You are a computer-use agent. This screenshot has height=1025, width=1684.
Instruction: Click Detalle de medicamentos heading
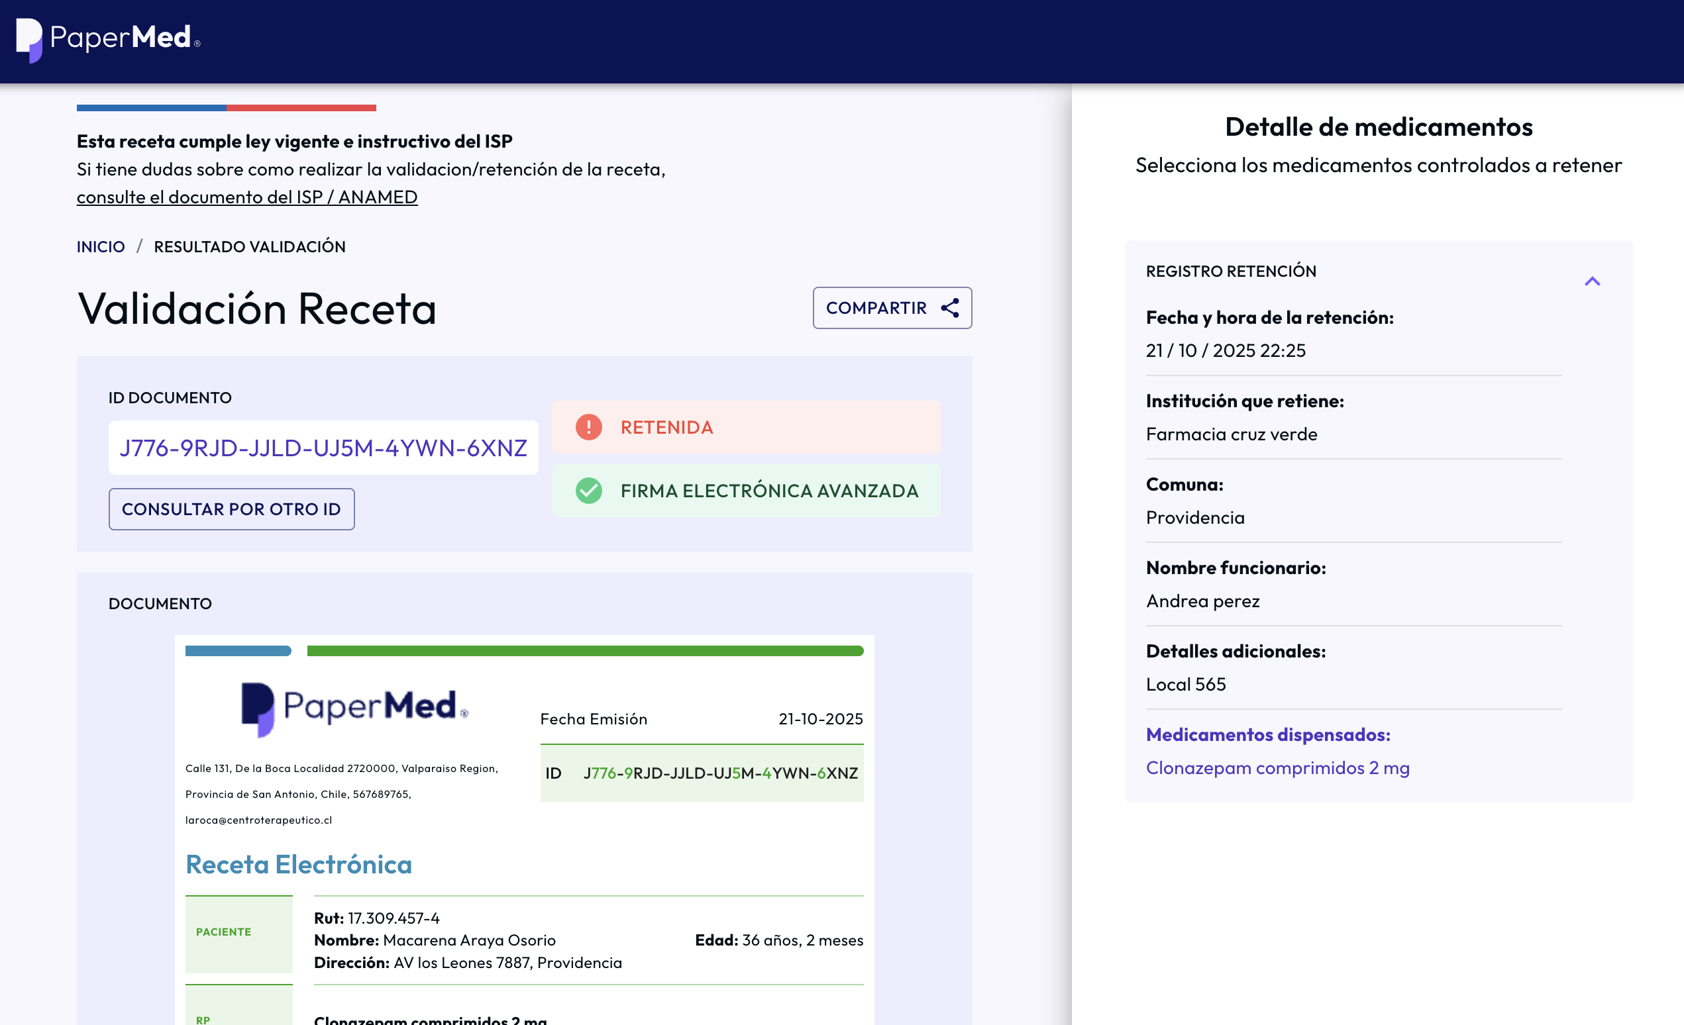pos(1379,127)
